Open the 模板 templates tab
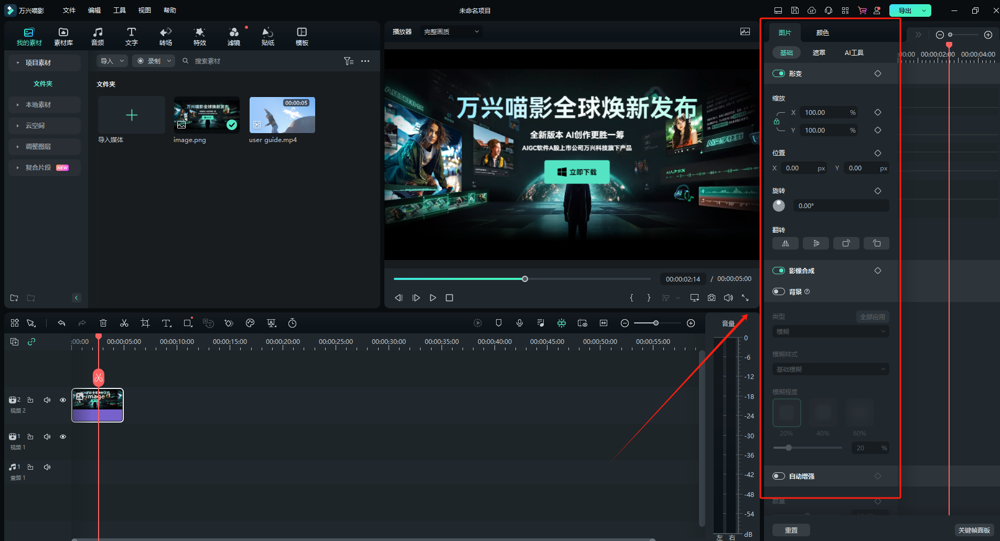This screenshot has height=541, width=1000. 302,37
